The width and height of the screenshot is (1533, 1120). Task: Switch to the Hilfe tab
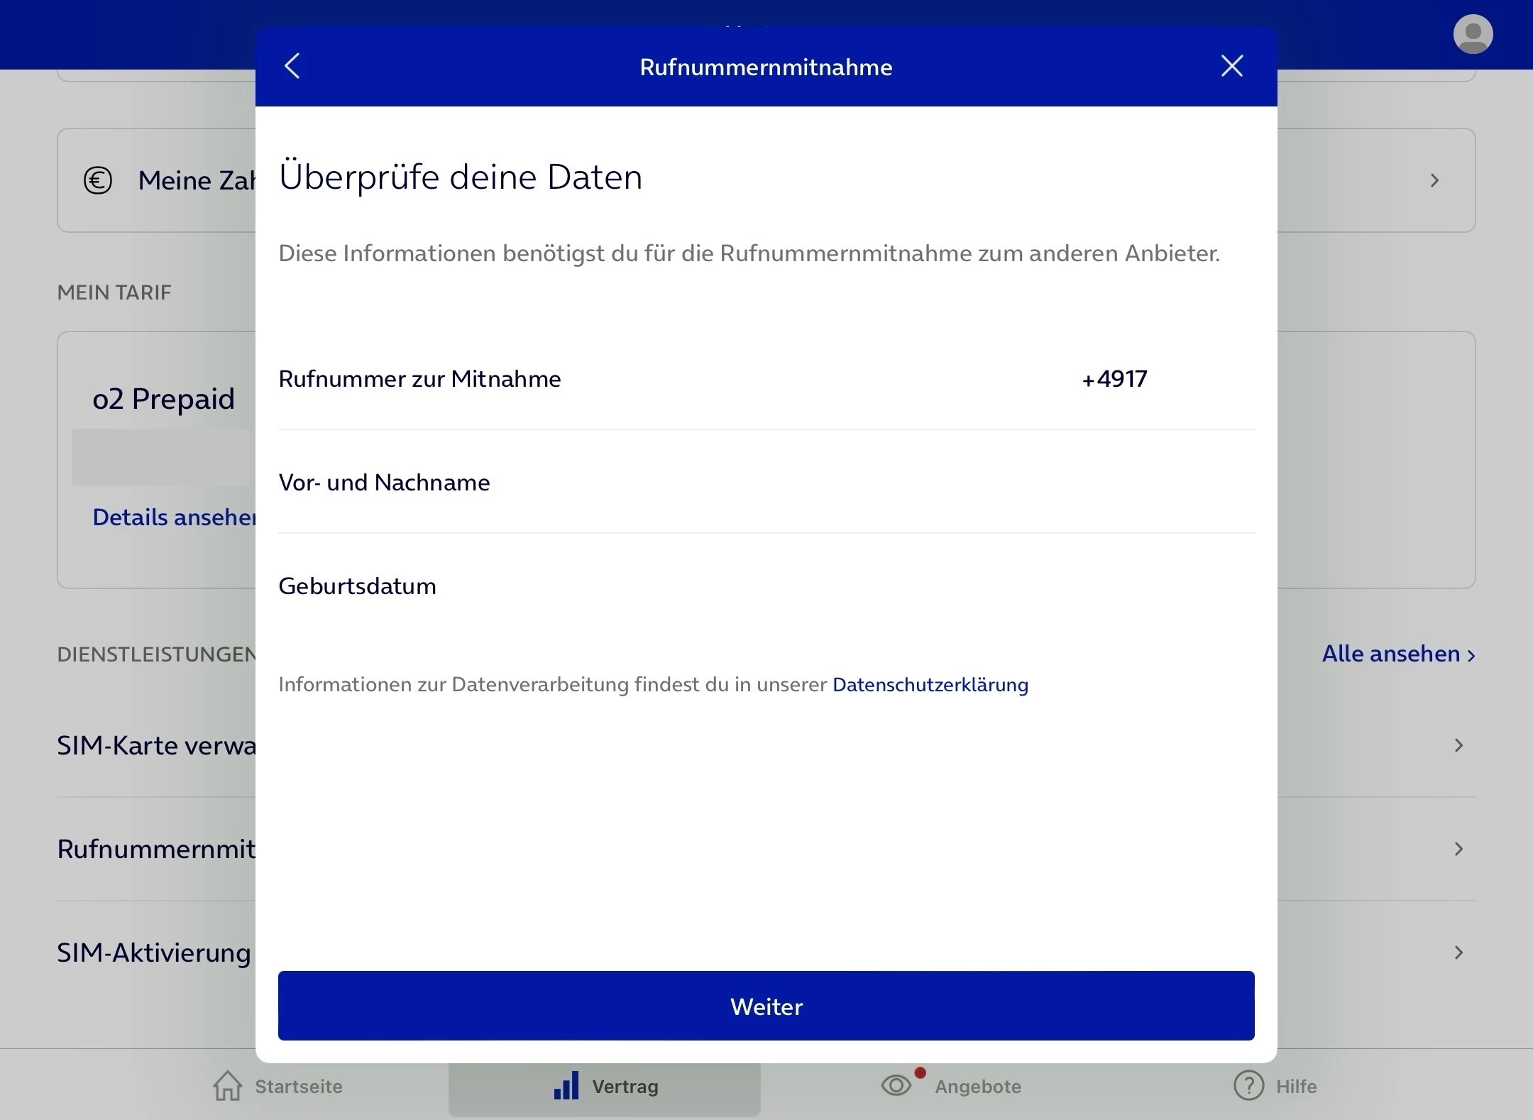click(x=1295, y=1086)
